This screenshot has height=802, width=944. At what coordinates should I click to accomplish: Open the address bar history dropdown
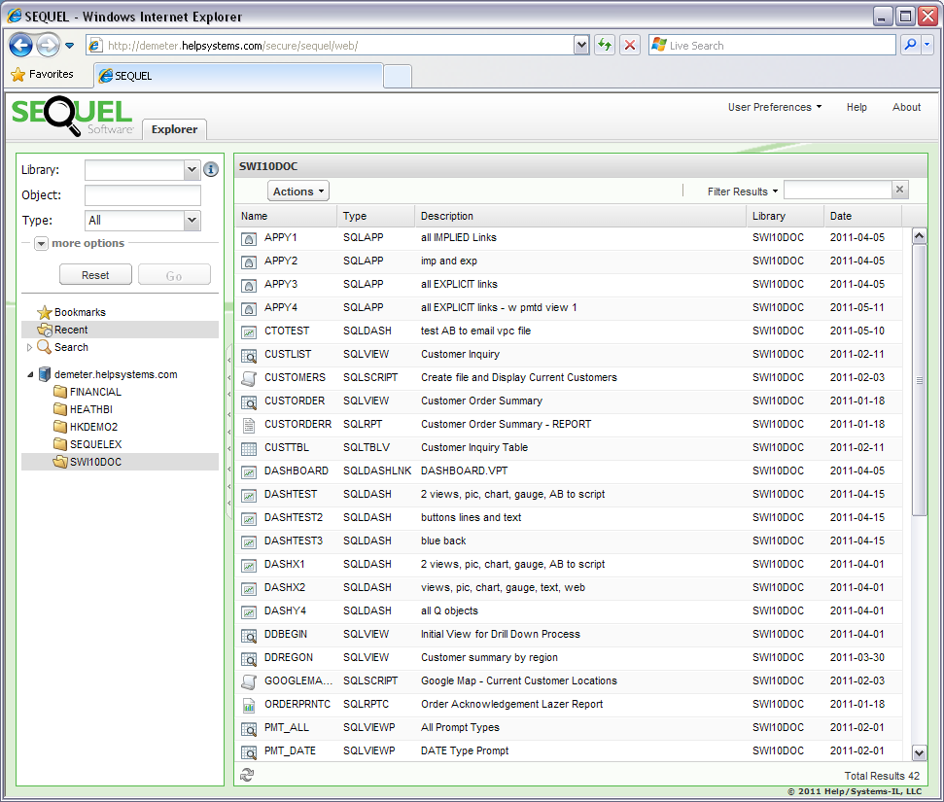(581, 45)
